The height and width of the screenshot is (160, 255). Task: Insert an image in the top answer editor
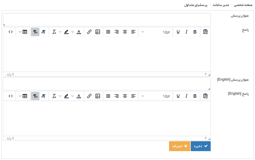pyautogui.click(x=98, y=32)
